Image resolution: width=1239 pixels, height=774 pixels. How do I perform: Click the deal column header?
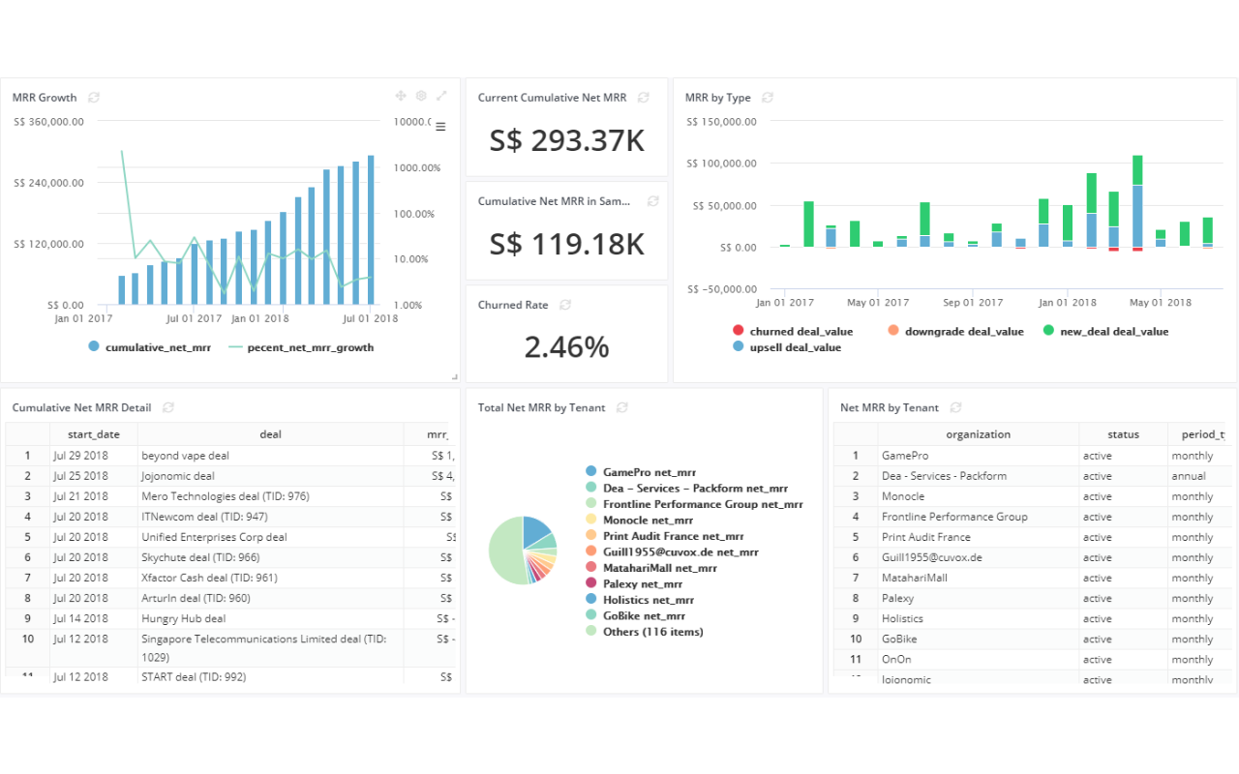coord(271,434)
